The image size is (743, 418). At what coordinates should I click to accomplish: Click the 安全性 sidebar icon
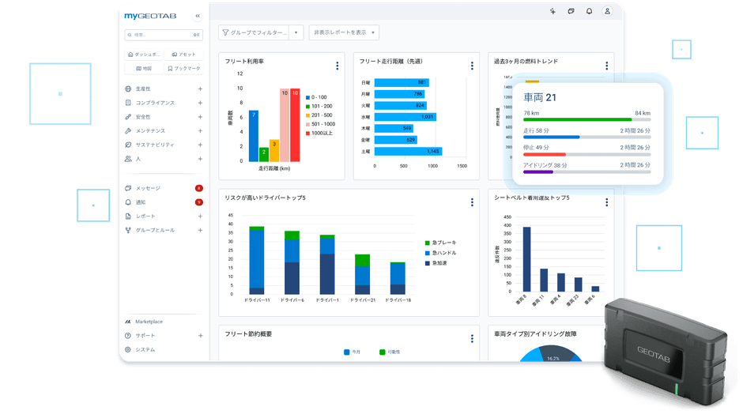pos(128,117)
